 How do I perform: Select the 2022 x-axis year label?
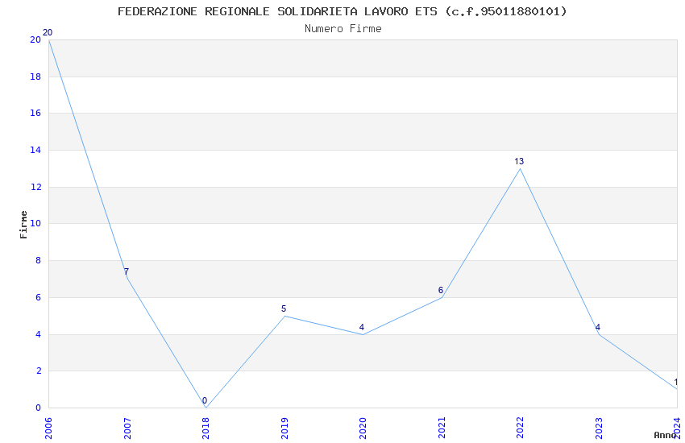(x=520, y=429)
